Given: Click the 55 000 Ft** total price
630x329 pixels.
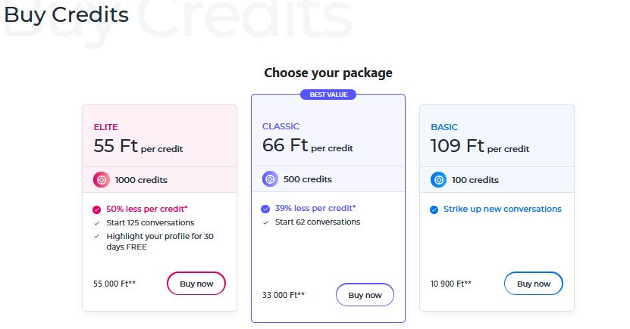Looking at the screenshot, I should point(114,284).
